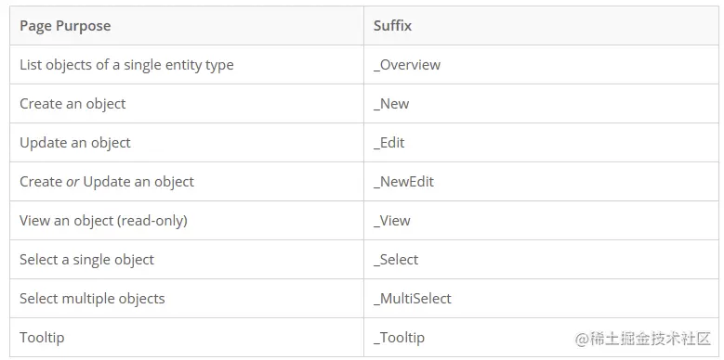Click the 稀土掘金技术社区 watermark
Screen dimensions: 724x360
coord(643,339)
